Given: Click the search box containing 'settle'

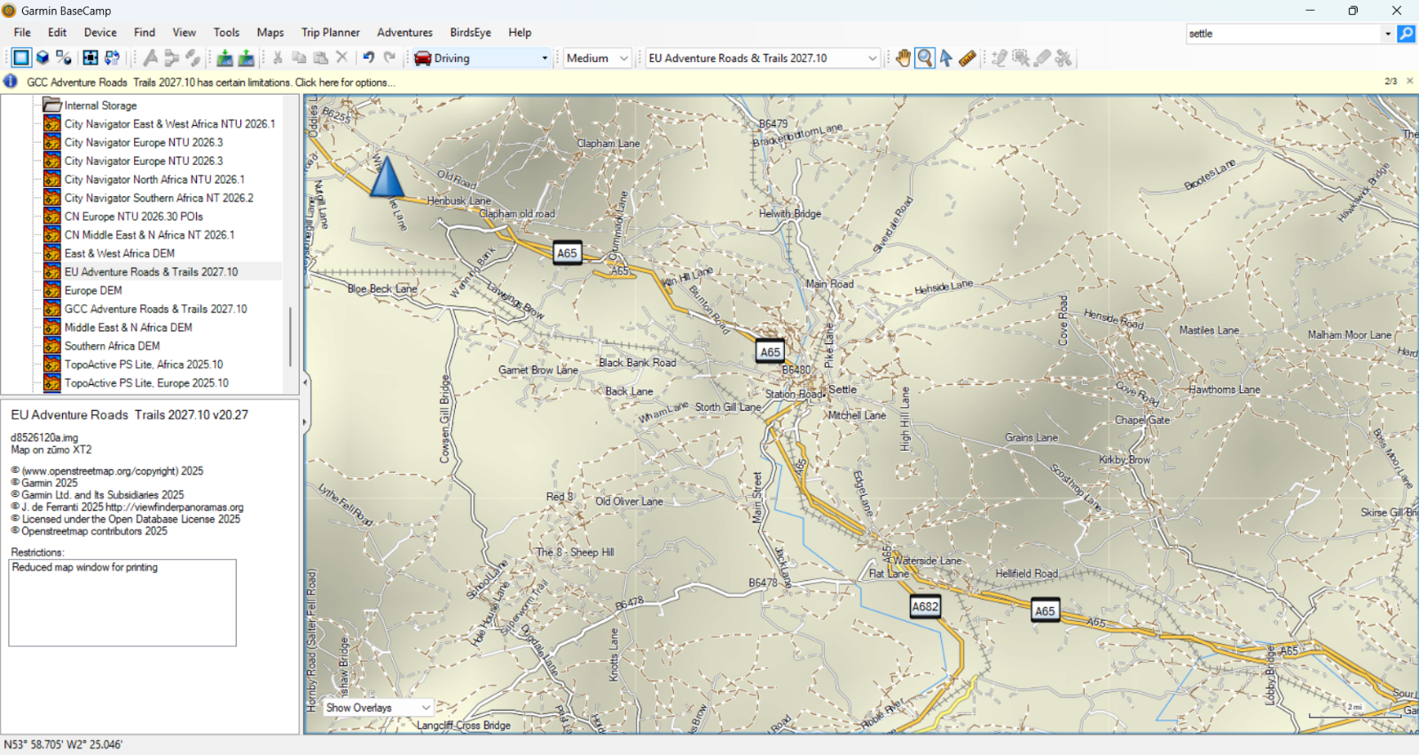Looking at the screenshot, I should click(x=1283, y=34).
